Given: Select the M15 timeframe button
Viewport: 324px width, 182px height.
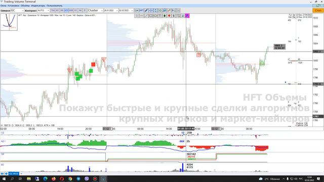Looking at the screenshot, I should 66,10.
